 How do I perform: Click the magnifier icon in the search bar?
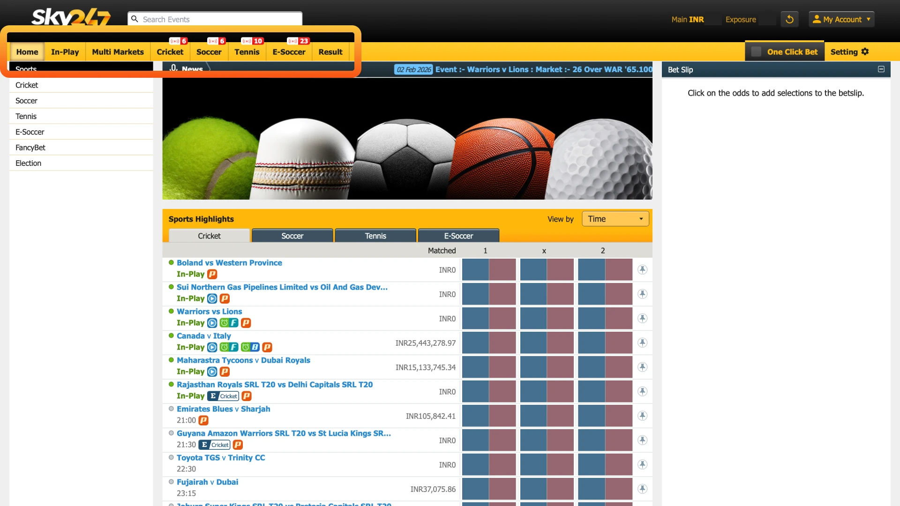135,19
